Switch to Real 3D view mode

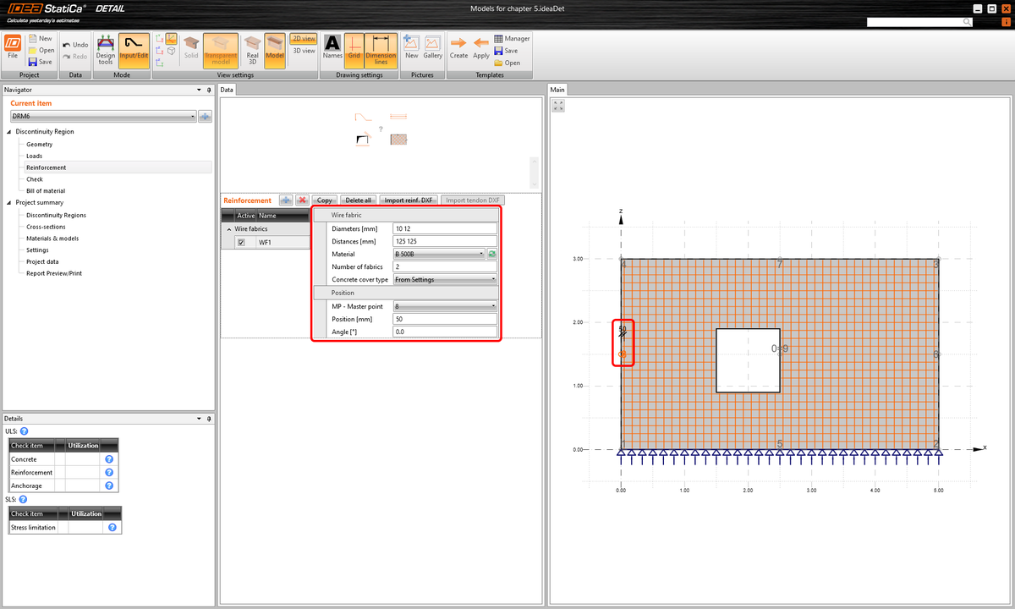tap(251, 50)
